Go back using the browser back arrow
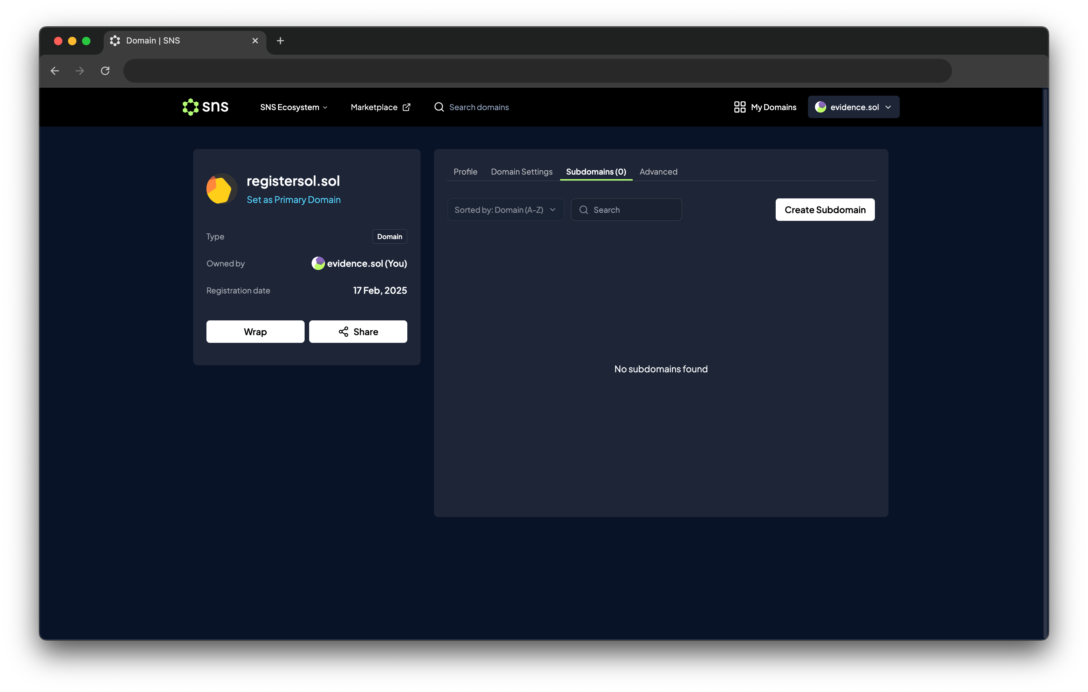This screenshot has height=692, width=1088. pyautogui.click(x=55, y=71)
